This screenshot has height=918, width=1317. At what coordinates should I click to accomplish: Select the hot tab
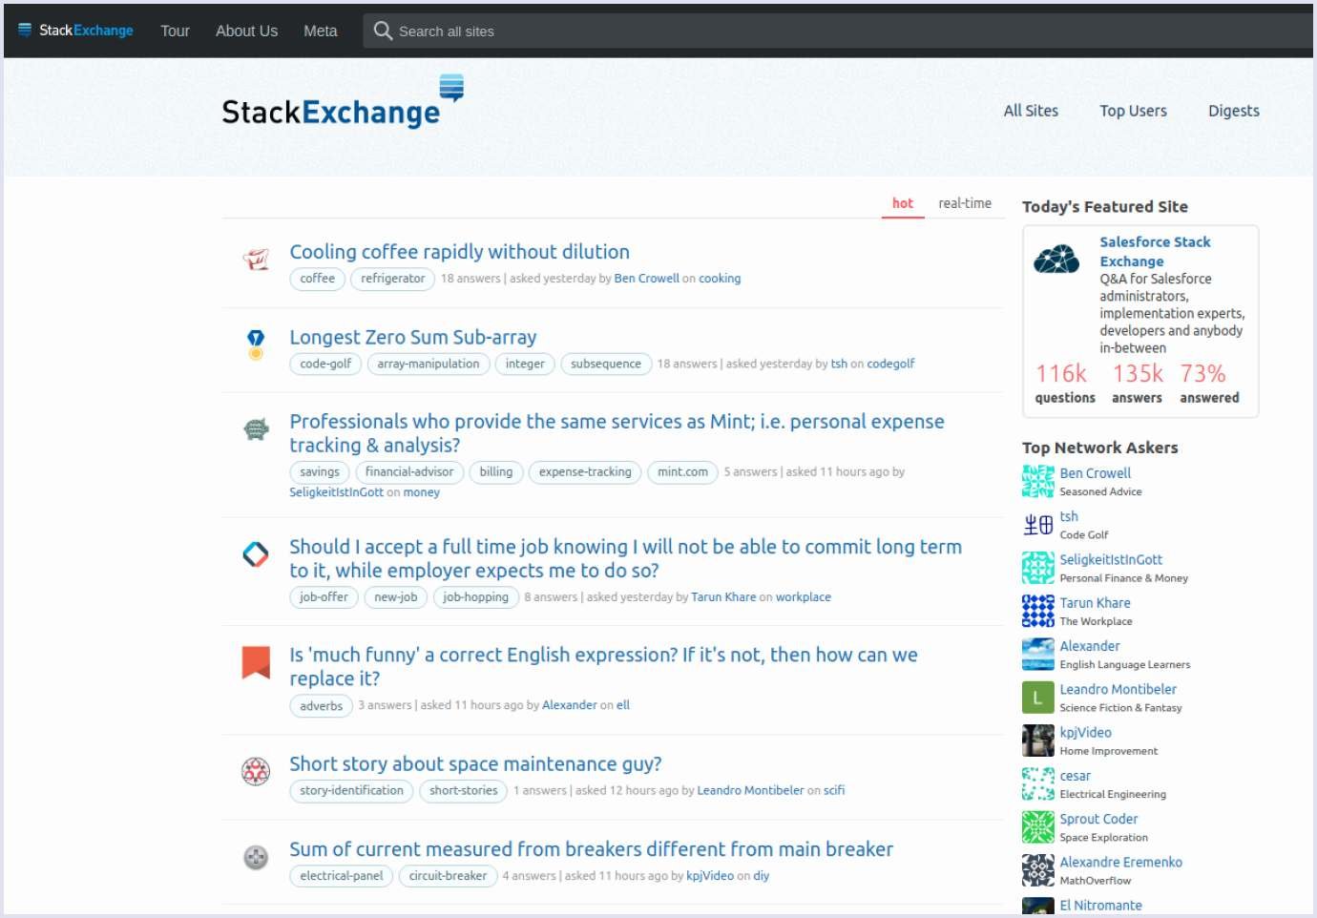903,203
